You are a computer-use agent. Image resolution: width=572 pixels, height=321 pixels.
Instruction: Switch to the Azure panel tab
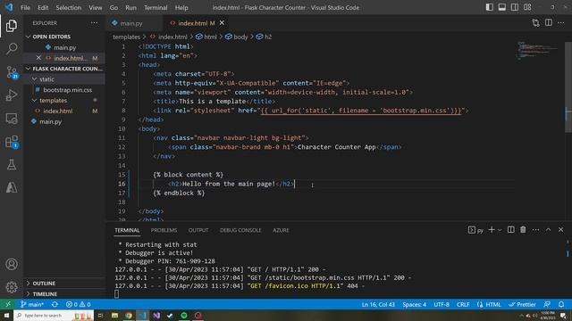point(281,230)
